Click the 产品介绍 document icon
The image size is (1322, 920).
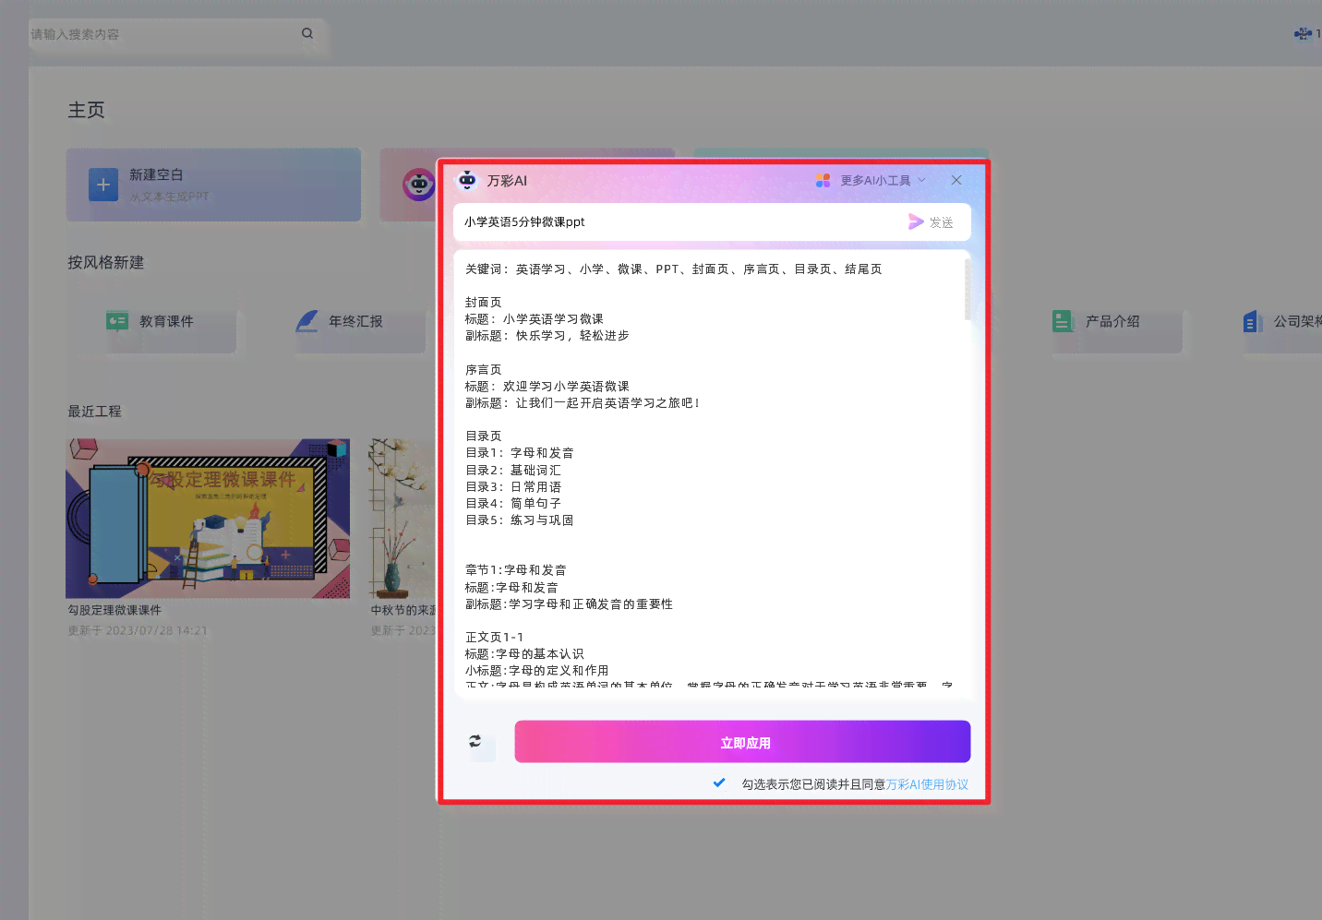pos(1063,321)
